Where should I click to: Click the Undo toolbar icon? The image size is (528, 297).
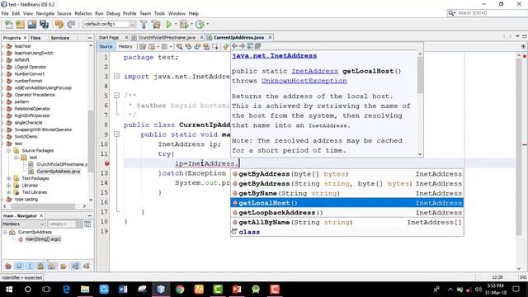(59, 24)
